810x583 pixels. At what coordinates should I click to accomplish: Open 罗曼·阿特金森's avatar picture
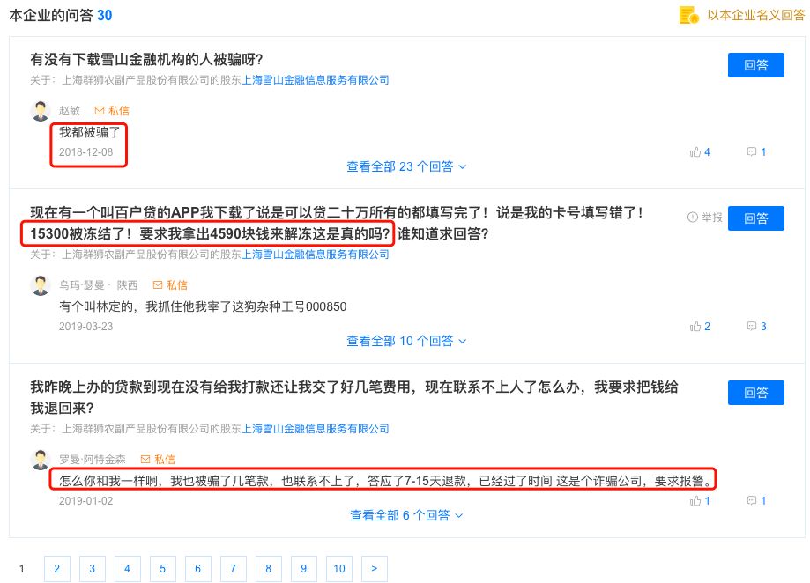41,460
